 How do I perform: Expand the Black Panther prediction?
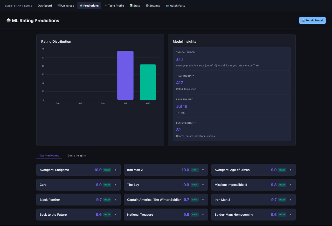[x=115, y=200]
